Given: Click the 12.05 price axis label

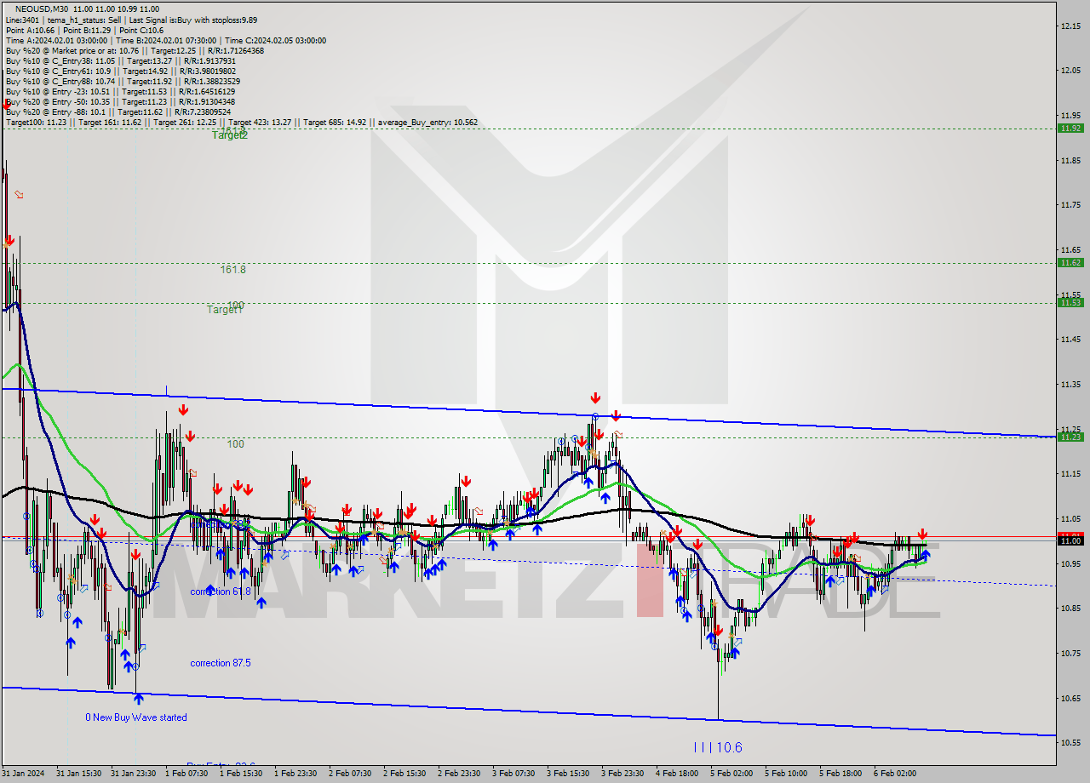Looking at the screenshot, I should click(x=1071, y=71).
